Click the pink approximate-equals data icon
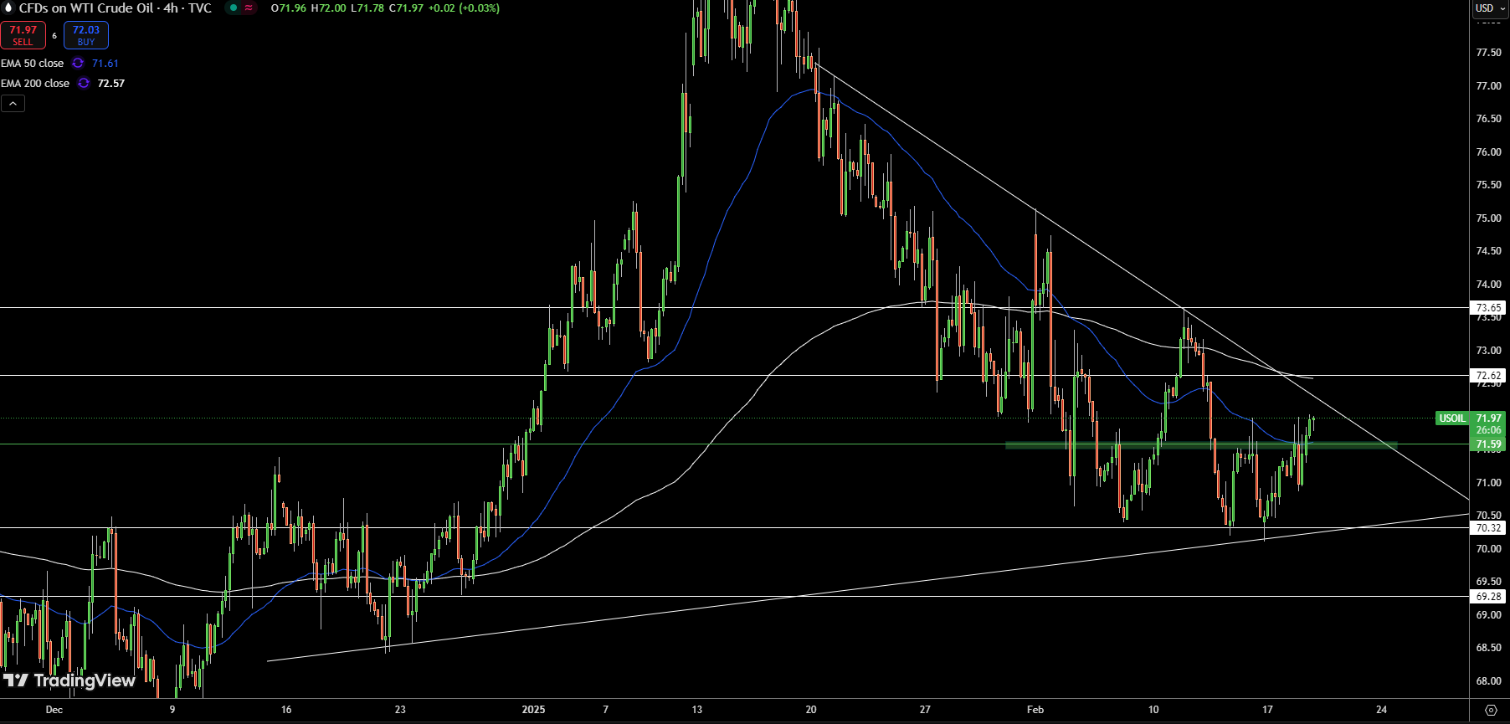 tap(249, 8)
